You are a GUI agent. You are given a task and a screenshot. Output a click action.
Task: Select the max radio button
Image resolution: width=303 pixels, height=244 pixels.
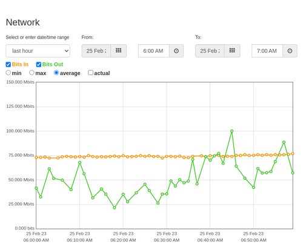click(32, 73)
